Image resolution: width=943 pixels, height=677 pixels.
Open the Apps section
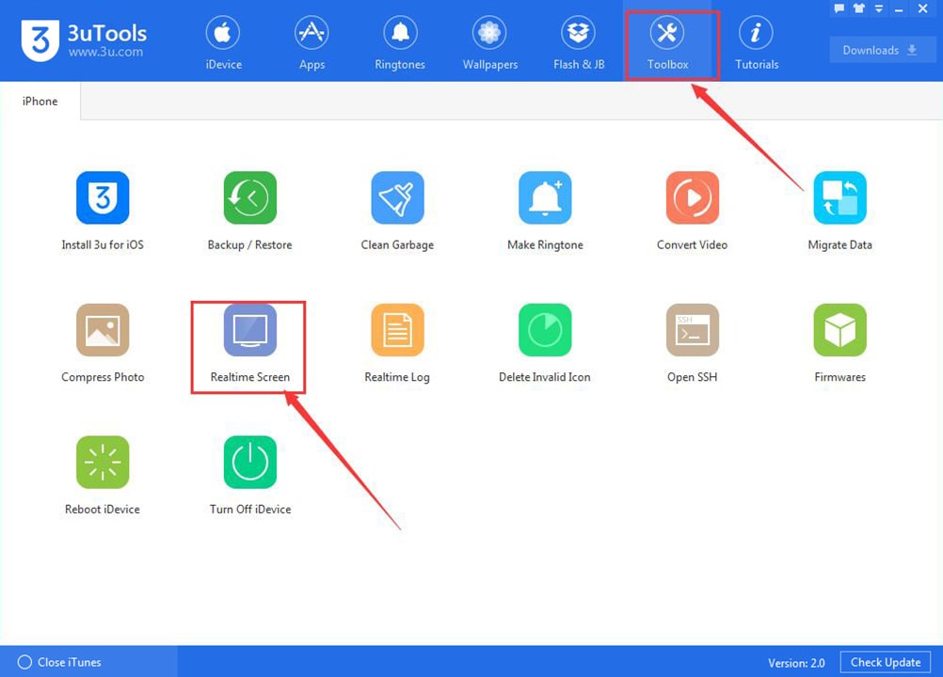312,44
